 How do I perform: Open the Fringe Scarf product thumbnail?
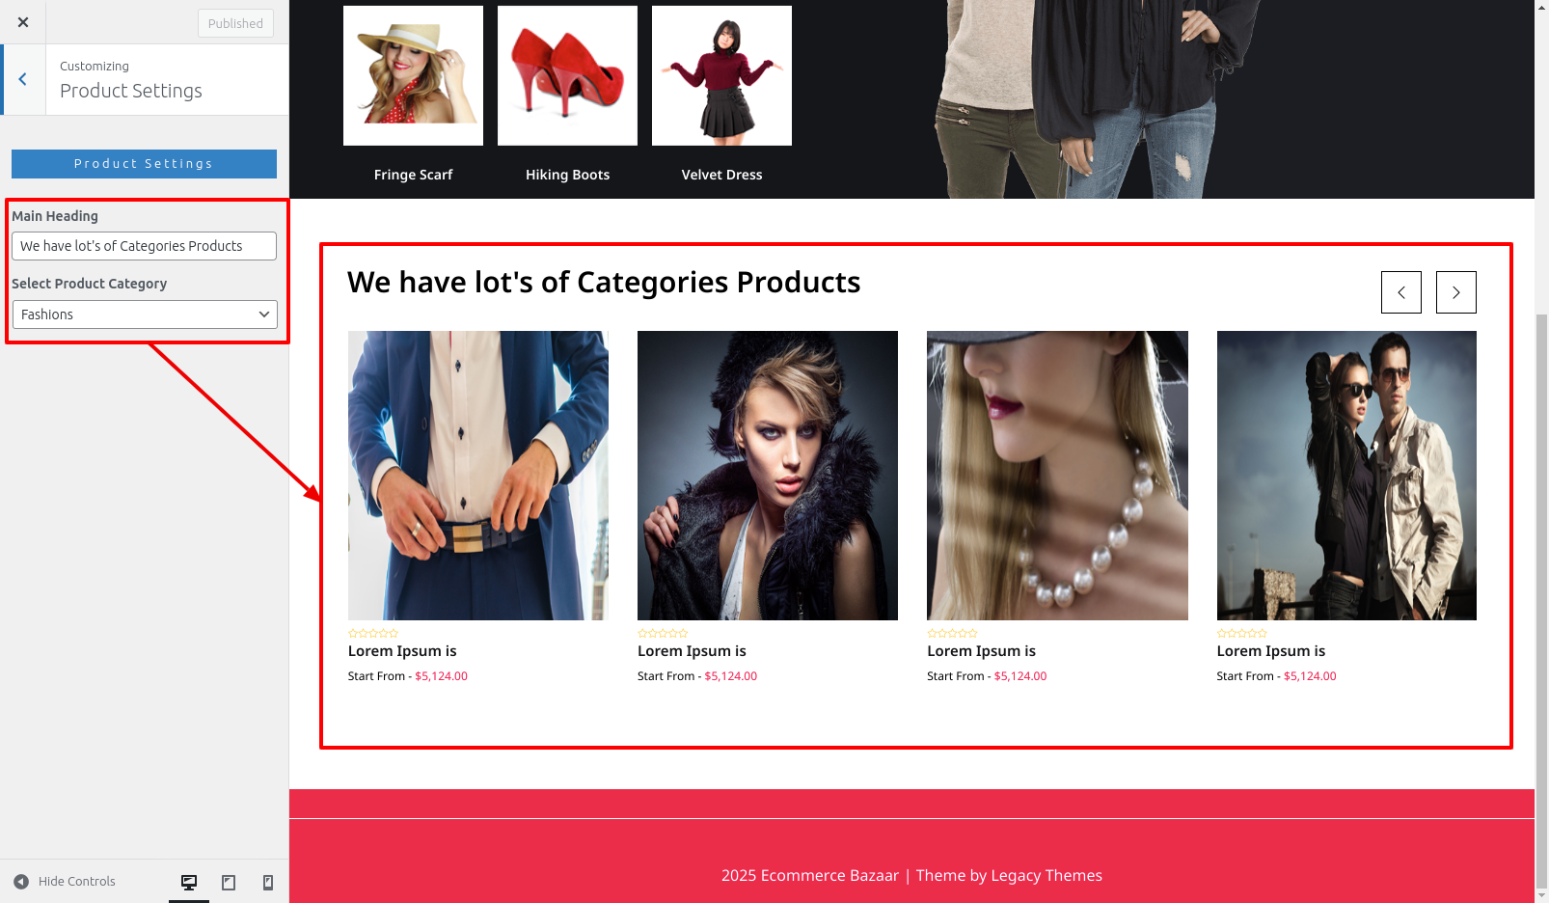coord(413,75)
